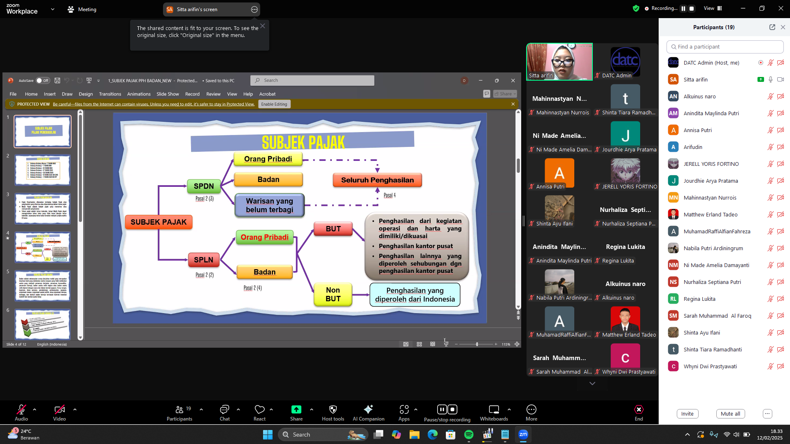Viewport: 790px width, 444px height.
Task: Launch AI Companion
Action: [x=368, y=409]
